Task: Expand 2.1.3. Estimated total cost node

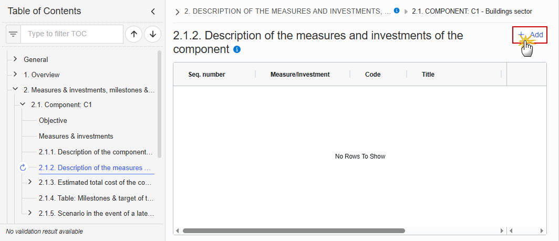Action: (x=30, y=182)
